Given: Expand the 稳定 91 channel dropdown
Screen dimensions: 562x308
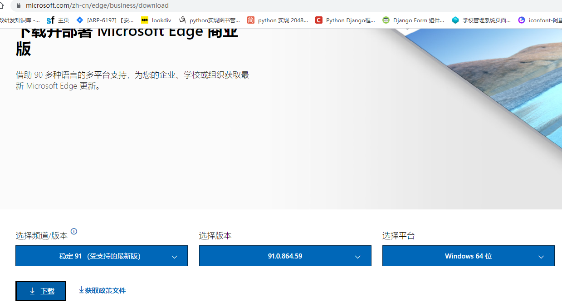Looking at the screenshot, I should point(101,256).
